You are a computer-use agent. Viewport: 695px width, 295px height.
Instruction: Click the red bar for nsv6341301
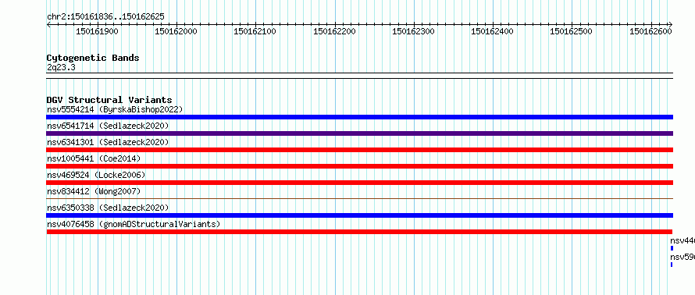360,150
